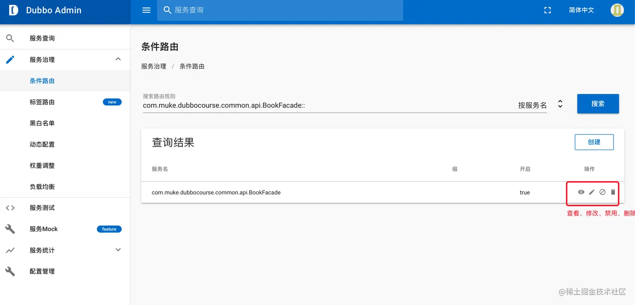Click the 操作 column header
Screen dimensions: 635x305
pos(589,169)
